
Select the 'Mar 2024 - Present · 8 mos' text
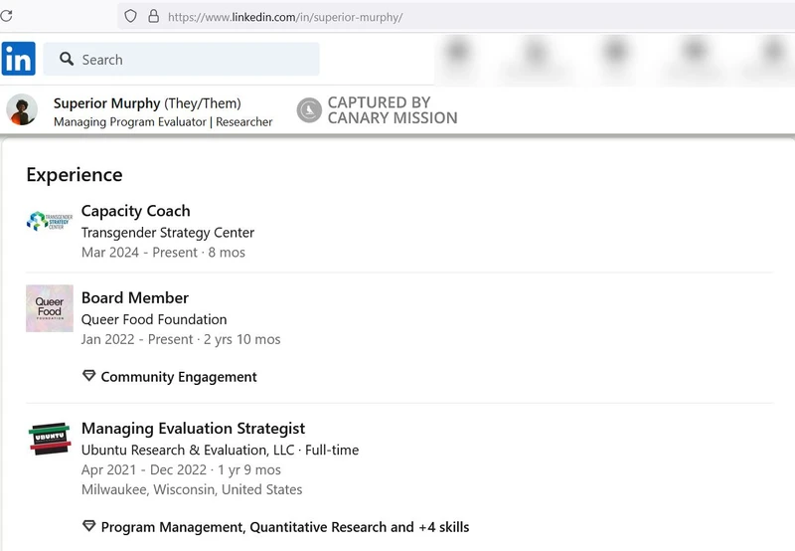click(163, 253)
